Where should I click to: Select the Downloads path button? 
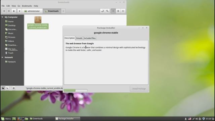(x=52, y=11)
